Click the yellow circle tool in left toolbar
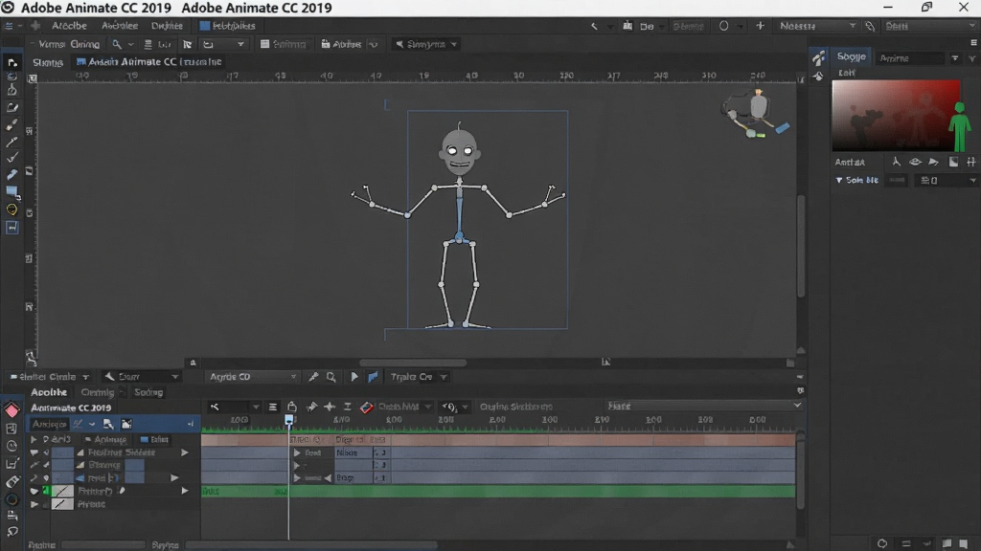Image resolution: width=981 pixels, height=551 pixels. (x=11, y=209)
